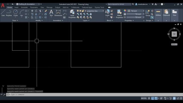Select the Dimension tool
The width and height of the screenshot is (183, 103).
tap(58, 13)
